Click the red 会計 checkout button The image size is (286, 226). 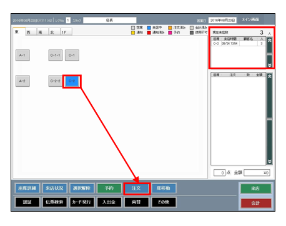pos(256,203)
